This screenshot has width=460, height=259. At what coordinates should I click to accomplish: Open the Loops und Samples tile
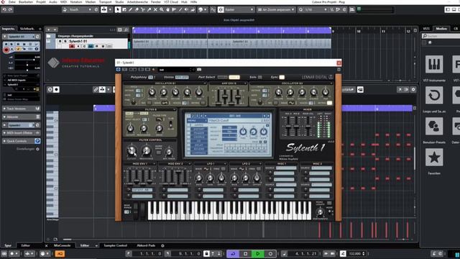click(434, 95)
